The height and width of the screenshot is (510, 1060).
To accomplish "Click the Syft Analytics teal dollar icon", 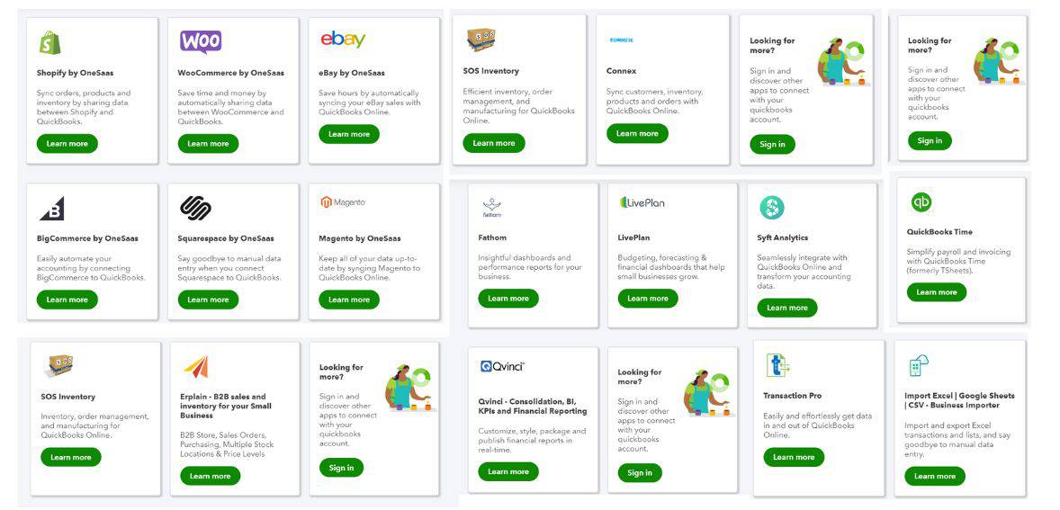I will coord(771,208).
